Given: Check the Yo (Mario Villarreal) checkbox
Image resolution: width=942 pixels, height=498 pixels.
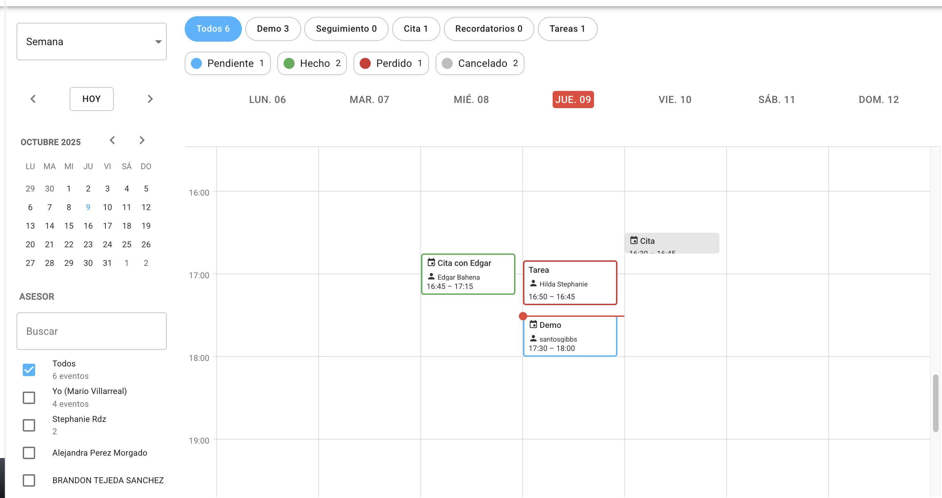Looking at the screenshot, I should tap(29, 397).
